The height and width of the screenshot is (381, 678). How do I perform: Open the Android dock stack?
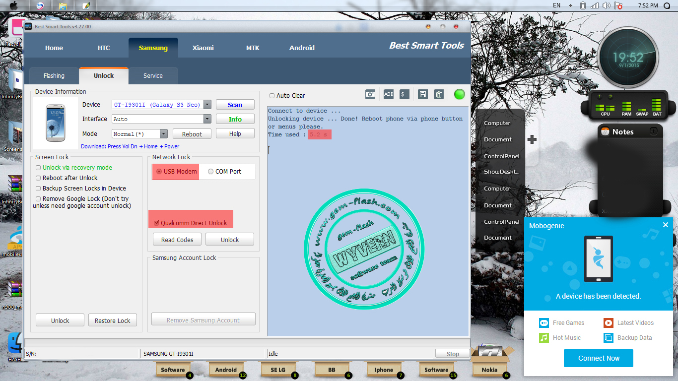coord(226,370)
